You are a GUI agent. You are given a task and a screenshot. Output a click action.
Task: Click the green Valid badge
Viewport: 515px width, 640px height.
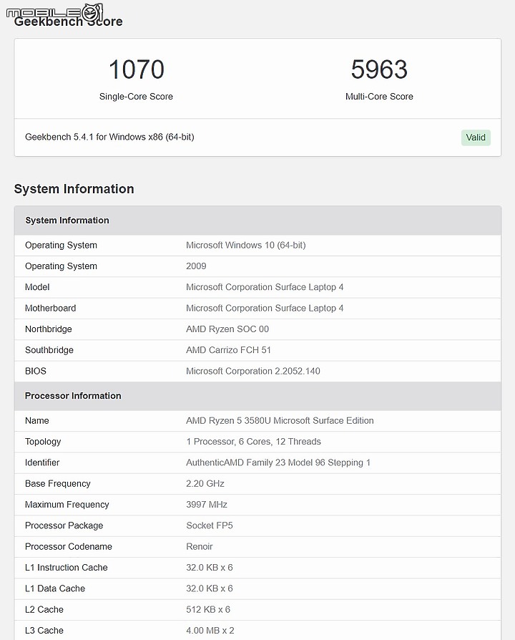(x=476, y=137)
